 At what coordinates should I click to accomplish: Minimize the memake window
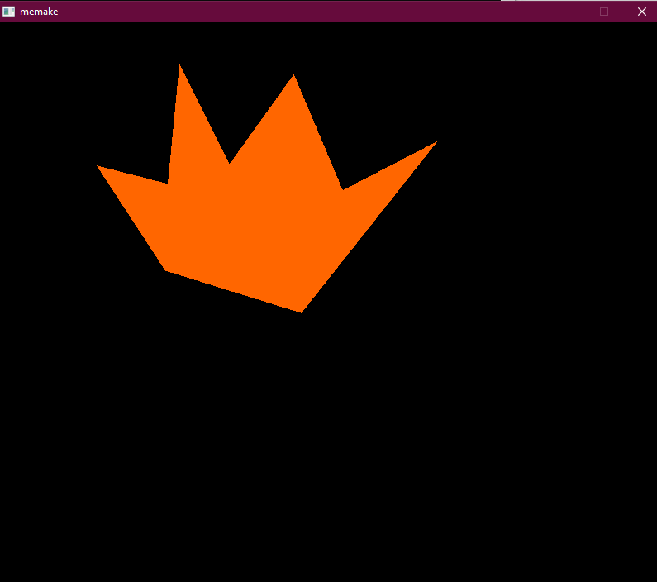click(567, 12)
